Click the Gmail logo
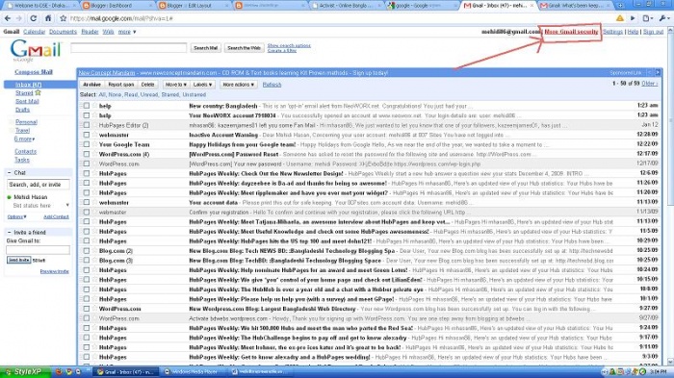This screenshot has height=378, width=674. point(36,50)
